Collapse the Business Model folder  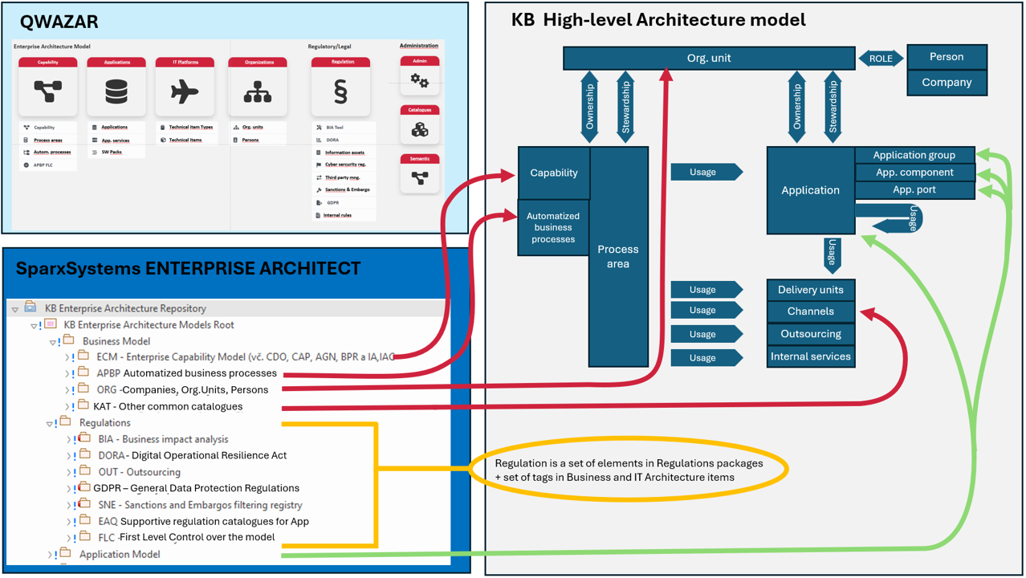(52, 342)
